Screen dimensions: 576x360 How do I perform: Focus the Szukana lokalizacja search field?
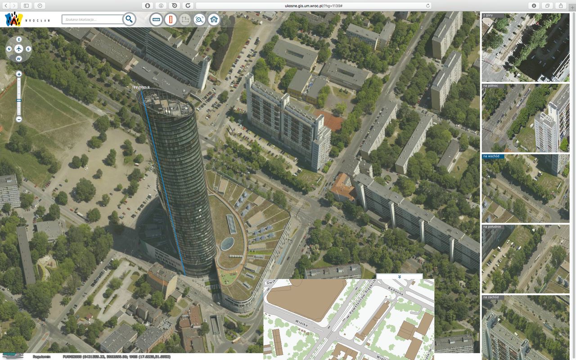point(92,19)
